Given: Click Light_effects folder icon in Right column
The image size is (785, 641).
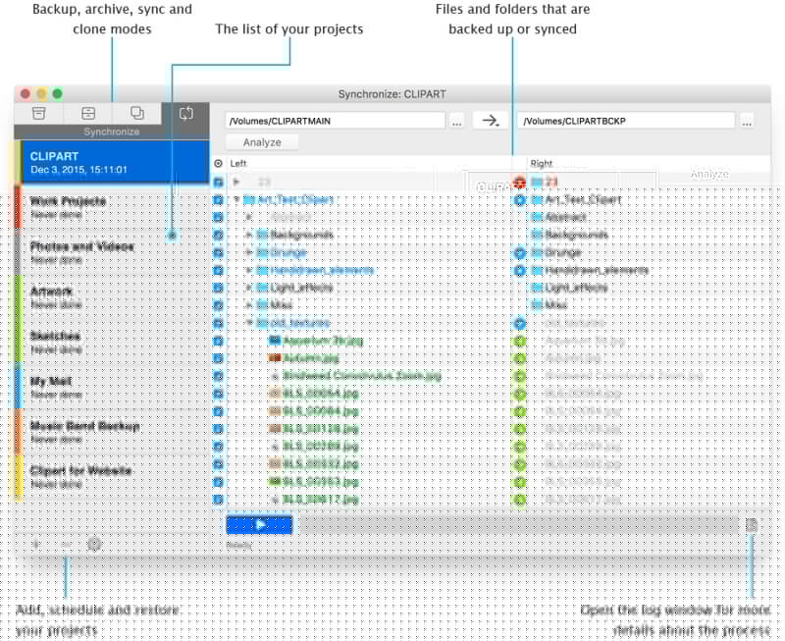Looking at the screenshot, I should pyautogui.click(x=537, y=288).
